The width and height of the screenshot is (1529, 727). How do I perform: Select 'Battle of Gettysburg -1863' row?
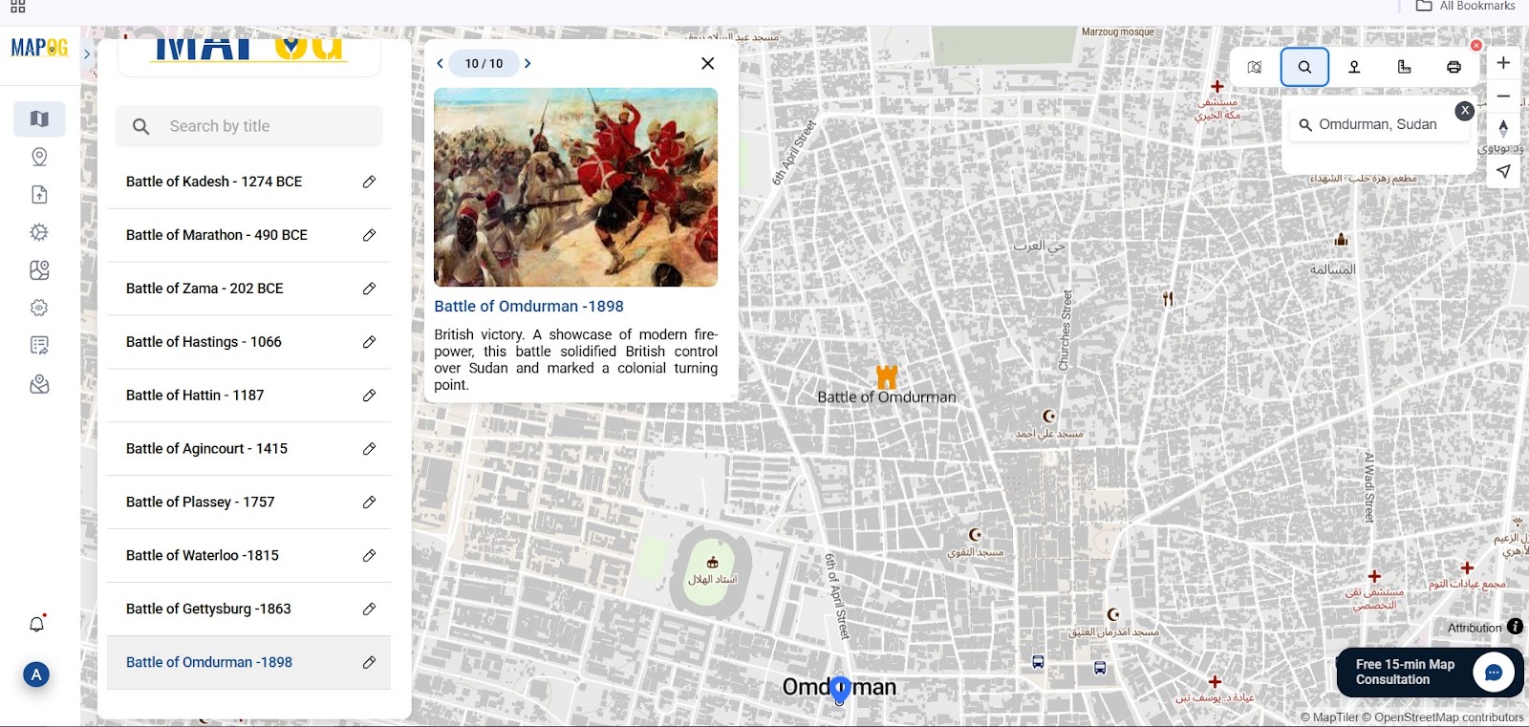[248, 609]
